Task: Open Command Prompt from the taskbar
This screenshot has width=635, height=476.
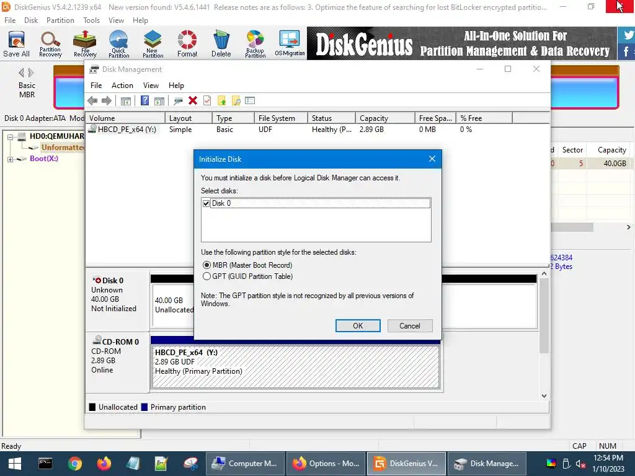Action: coord(45,464)
